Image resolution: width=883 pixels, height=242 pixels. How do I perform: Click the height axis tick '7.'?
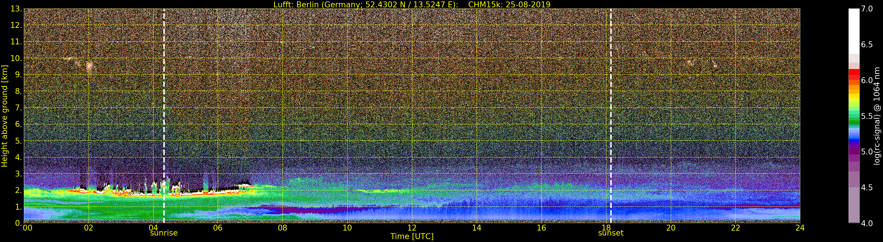(x=19, y=108)
